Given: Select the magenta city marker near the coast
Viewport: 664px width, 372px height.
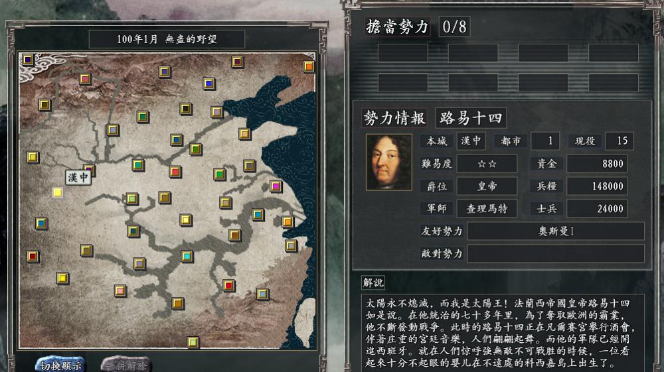Looking at the screenshot, I should click(276, 186).
